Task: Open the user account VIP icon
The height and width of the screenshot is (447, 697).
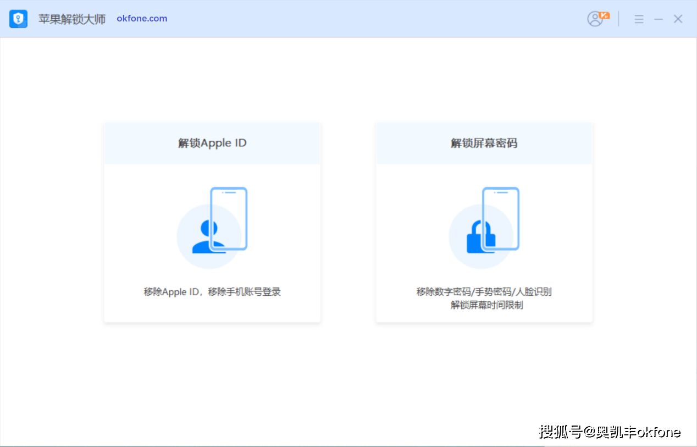Action: [598, 19]
